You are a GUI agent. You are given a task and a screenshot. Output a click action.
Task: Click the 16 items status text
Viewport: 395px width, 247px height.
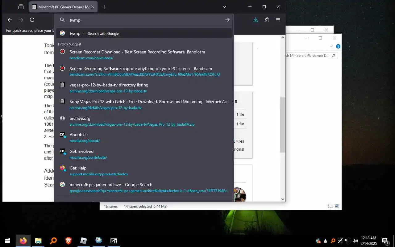(111, 207)
